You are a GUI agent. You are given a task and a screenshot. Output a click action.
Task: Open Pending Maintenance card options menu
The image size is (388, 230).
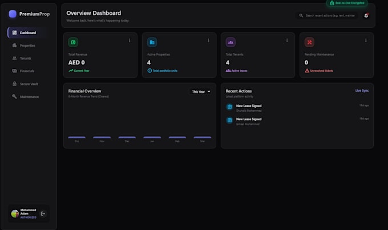[366, 40]
